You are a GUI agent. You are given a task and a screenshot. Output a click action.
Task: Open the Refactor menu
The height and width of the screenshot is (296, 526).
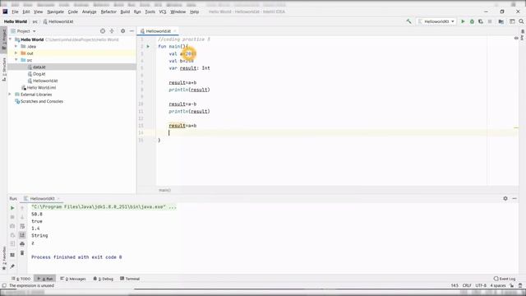click(108, 12)
